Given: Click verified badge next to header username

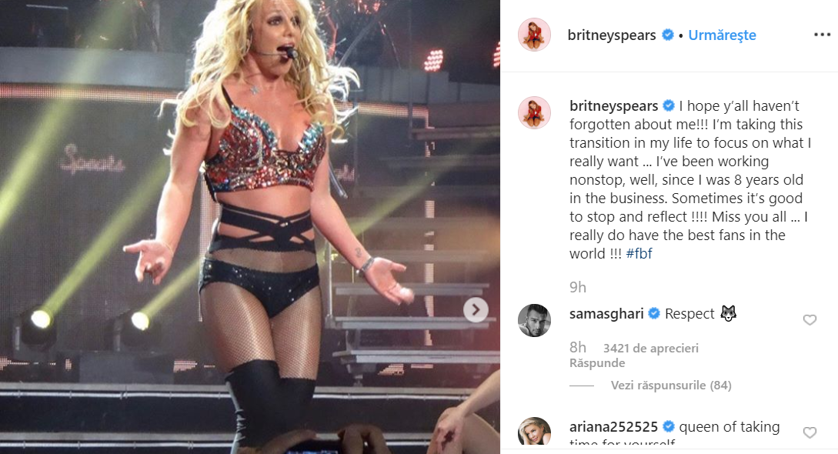Looking at the screenshot, I should pos(667,35).
